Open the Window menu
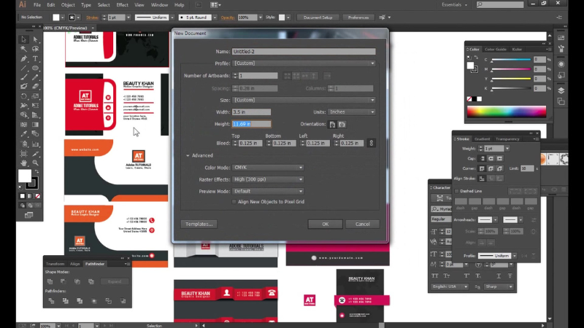The image size is (584, 328). click(159, 5)
